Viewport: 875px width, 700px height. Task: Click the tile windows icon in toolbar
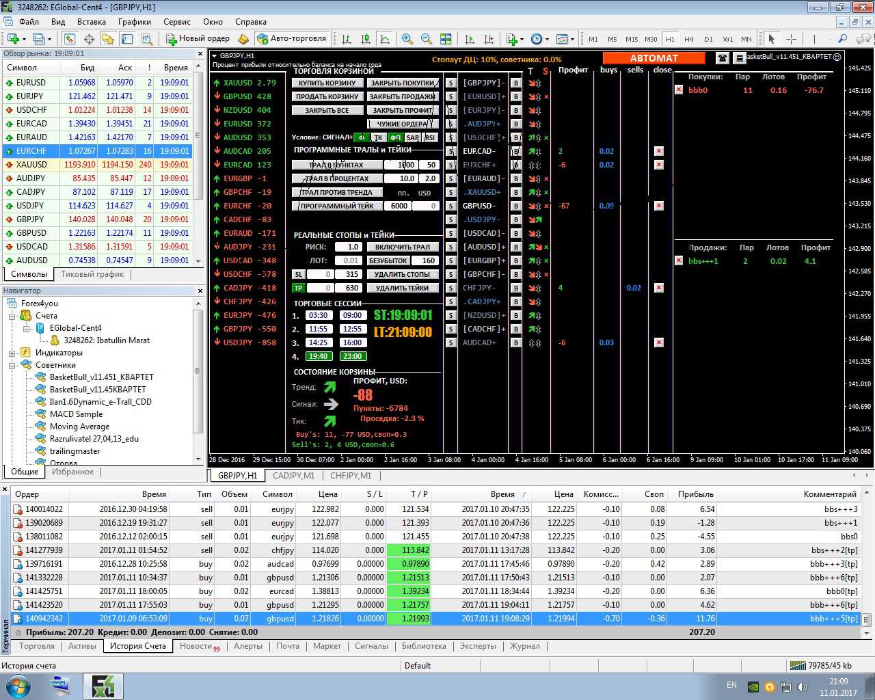pyautogui.click(x=446, y=39)
